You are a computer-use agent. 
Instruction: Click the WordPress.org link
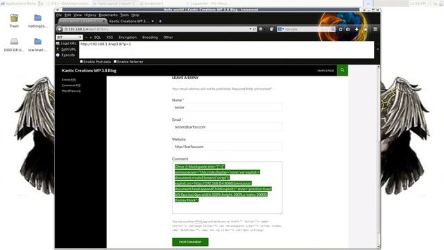coord(71,91)
